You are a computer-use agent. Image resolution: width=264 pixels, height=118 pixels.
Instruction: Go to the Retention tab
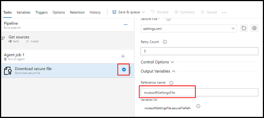[x=77, y=12]
